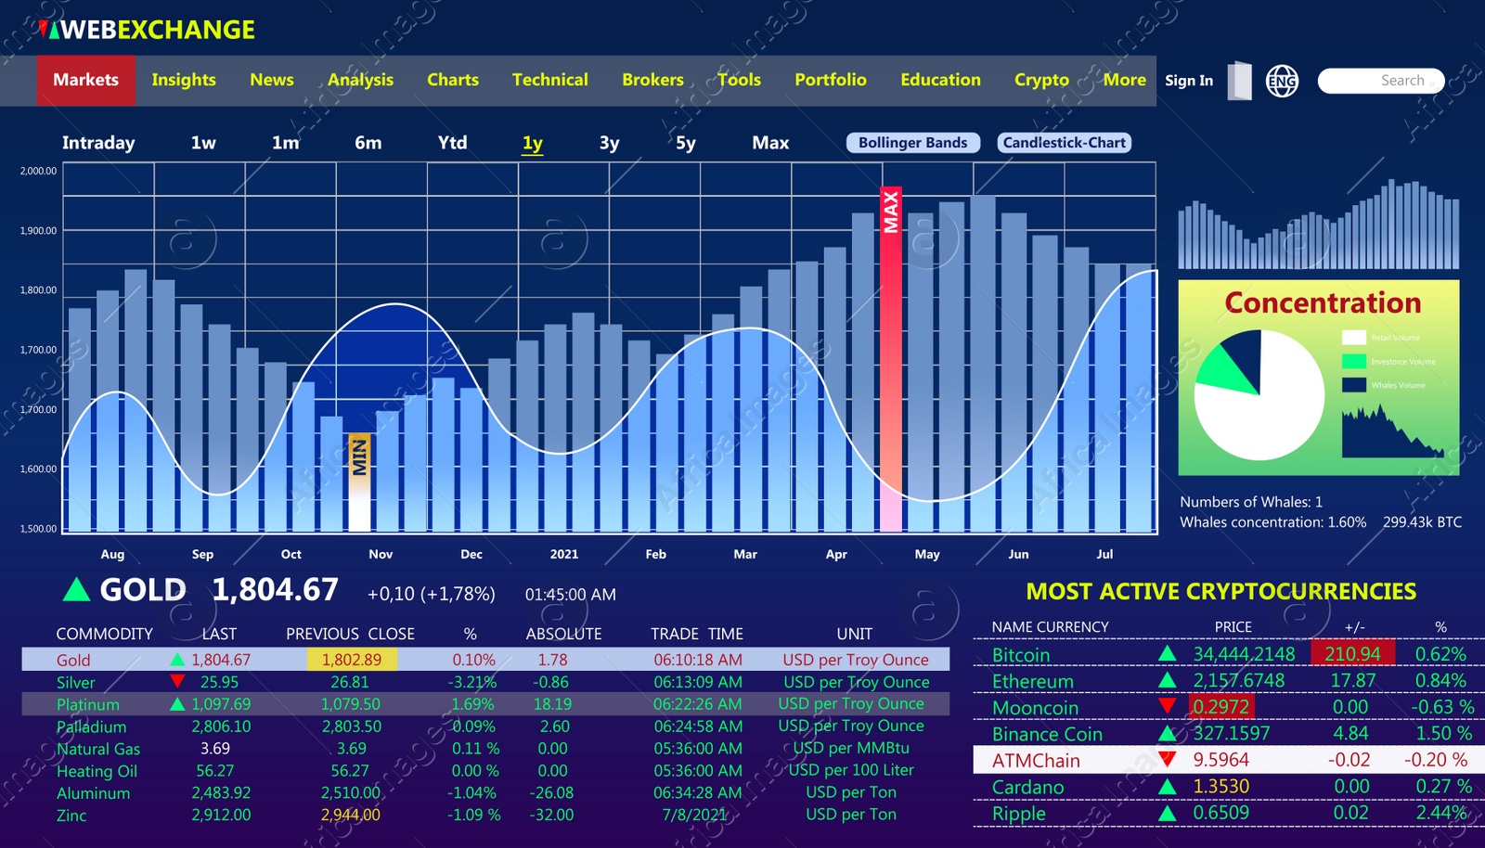Go to the Insights menu
The width and height of the screenshot is (1485, 848).
184,80
